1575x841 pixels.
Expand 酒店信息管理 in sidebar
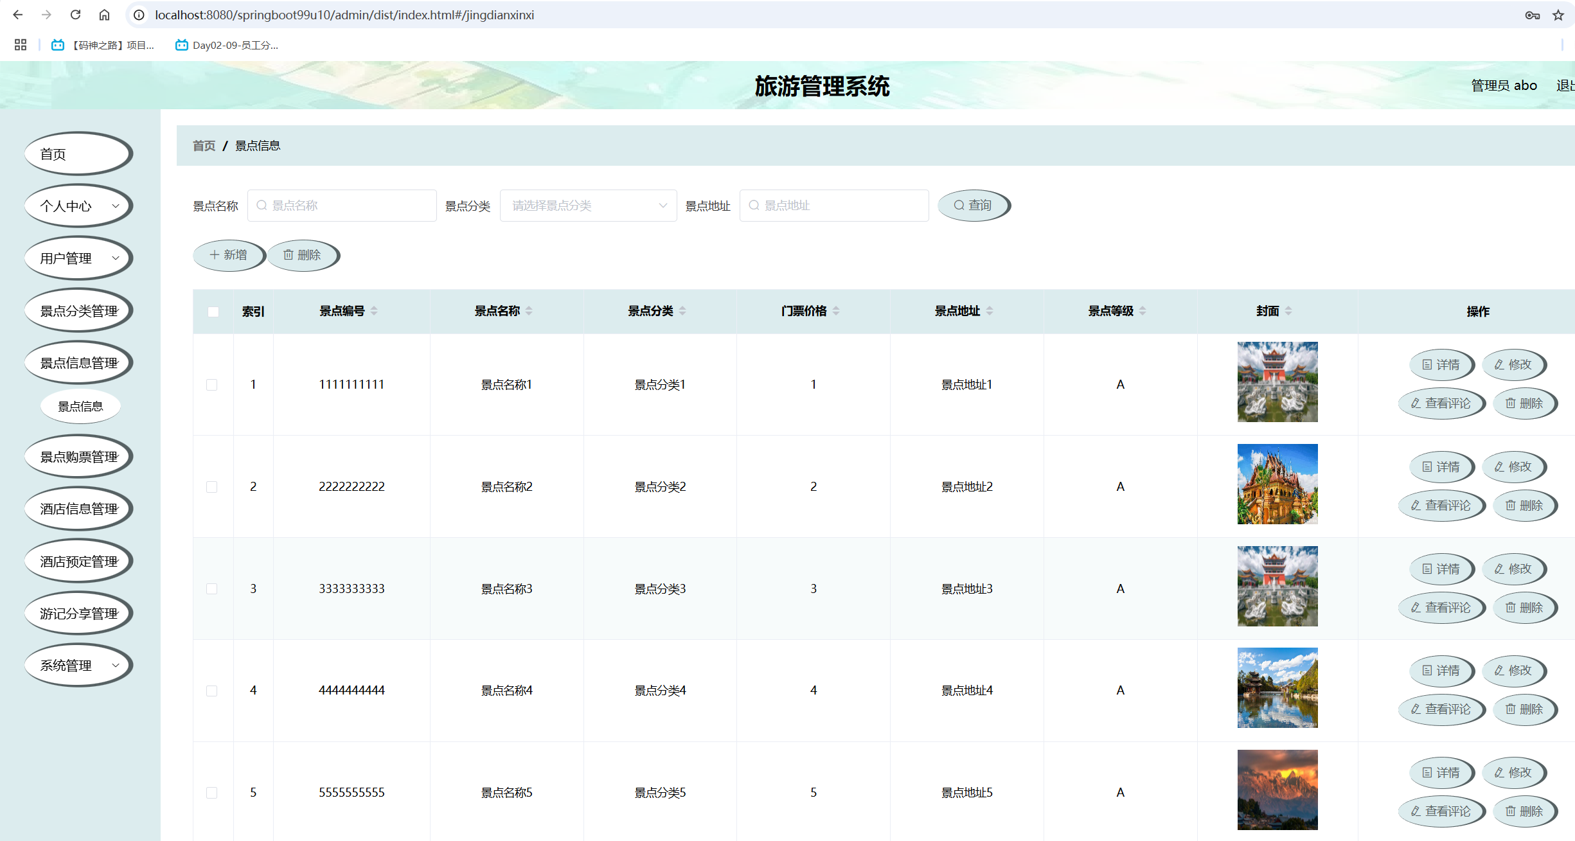click(78, 509)
